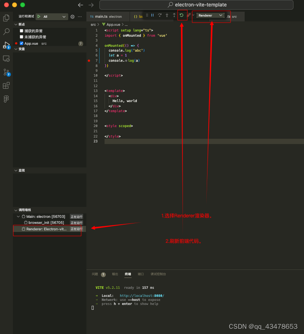Open the Extensions view icon
The height and width of the screenshot is (334, 304).
pyautogui.click(x=6, y=86)
